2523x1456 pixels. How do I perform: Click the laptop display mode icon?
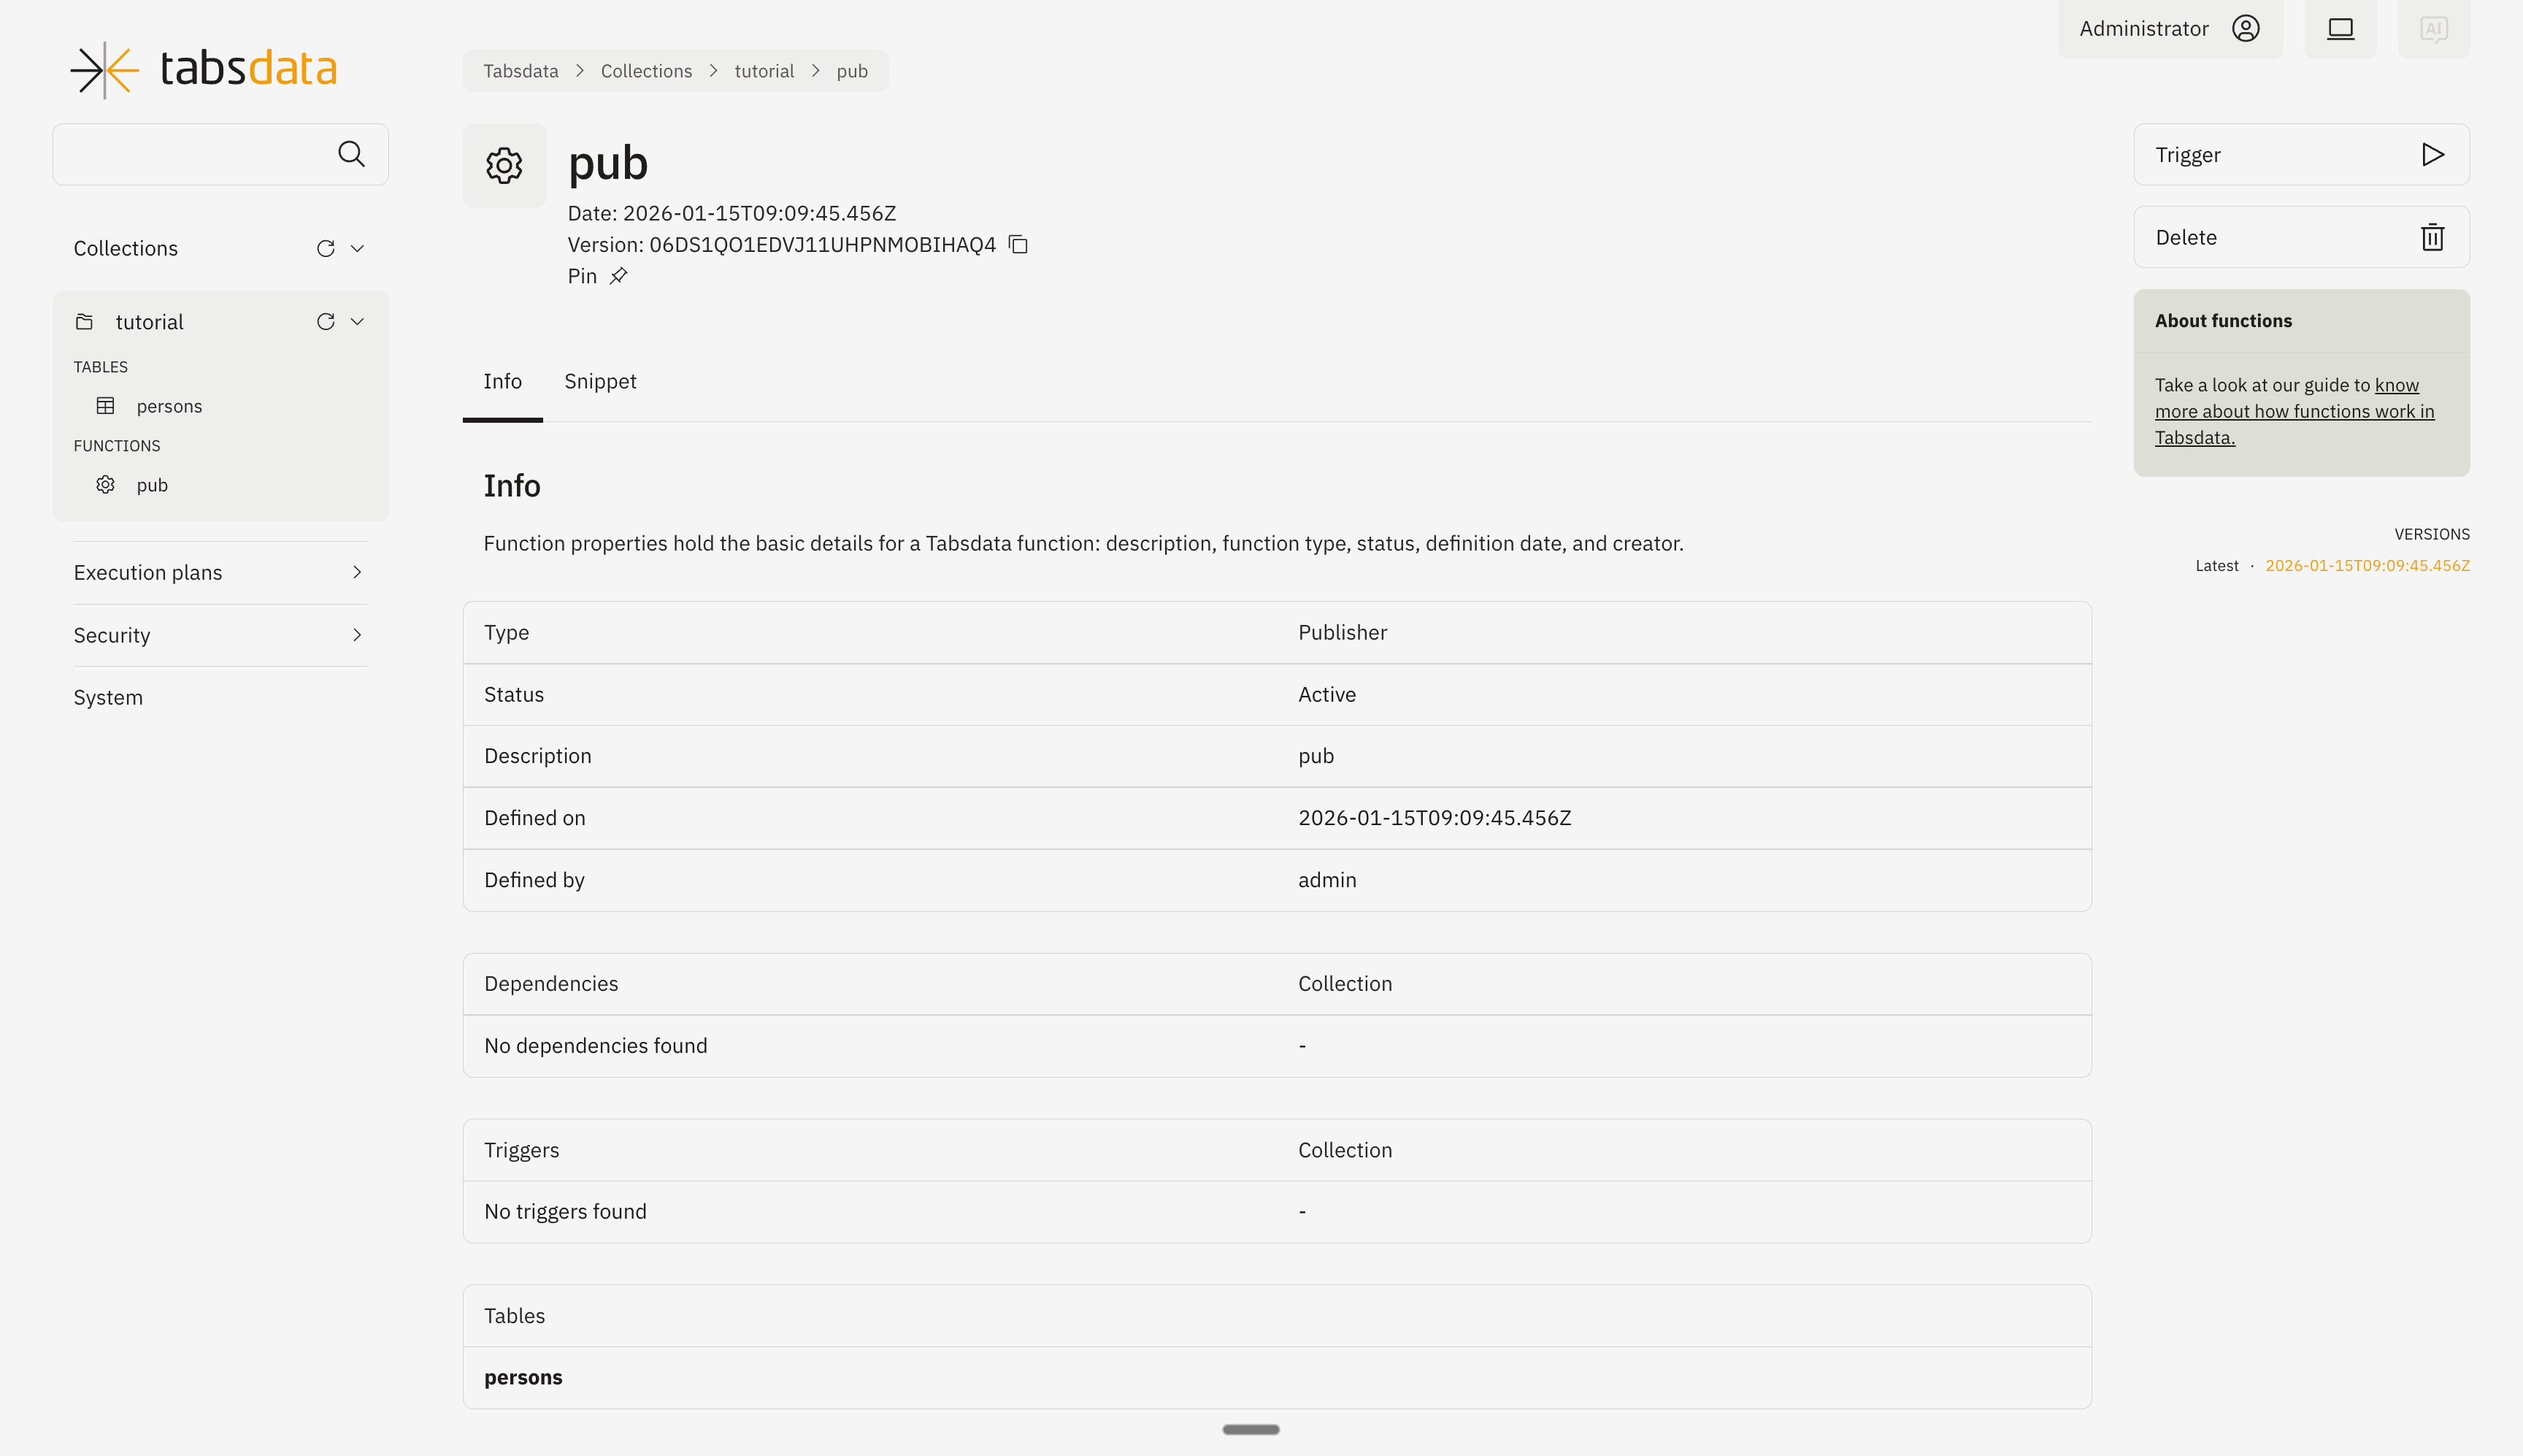point(2340,28)
